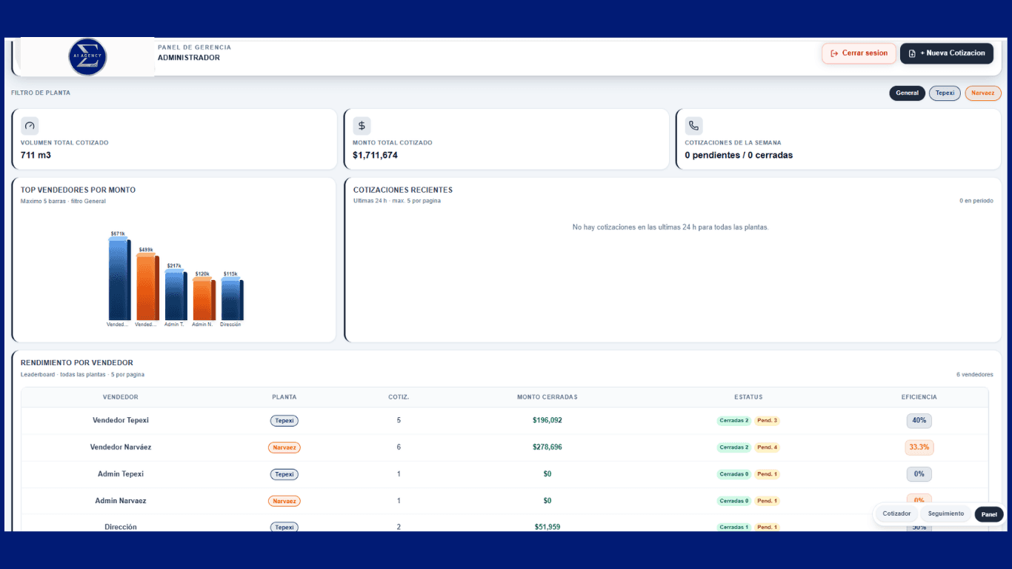Viewport: 1012px width, 569px height.
Task: Open the Panel tab
Action: 989,514
